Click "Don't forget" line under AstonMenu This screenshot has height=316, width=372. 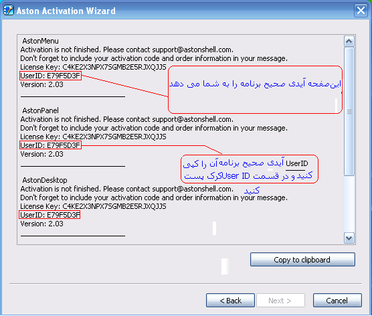pyautogui.click(x=154, y=58)
